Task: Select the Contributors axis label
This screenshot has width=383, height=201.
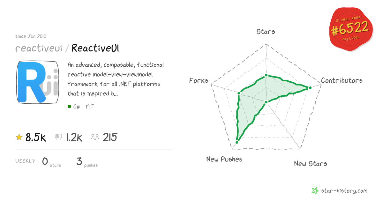Action: click(342, 80)
